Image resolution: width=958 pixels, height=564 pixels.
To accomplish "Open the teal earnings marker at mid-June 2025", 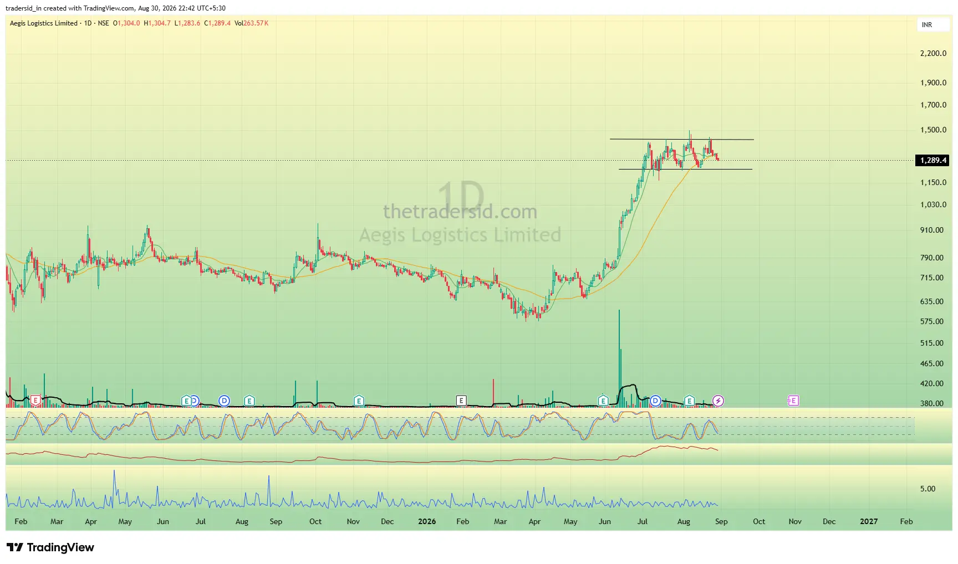I will click(186, 401).
